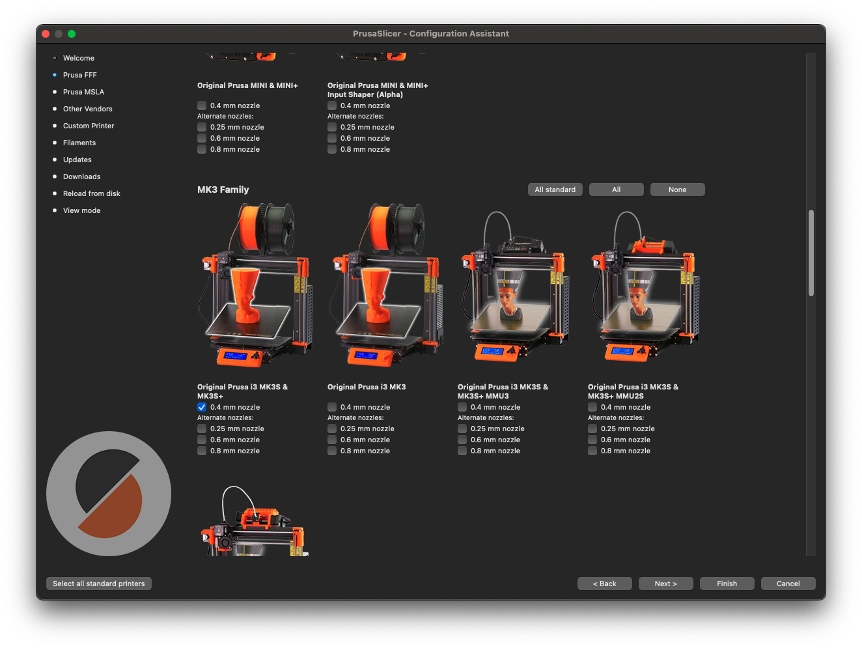The width and height of the screenshot is (862, 648).
Task: Check 0.8 mm nozzle for Prusa MINI & MINI+
Action: coord(202,149)
